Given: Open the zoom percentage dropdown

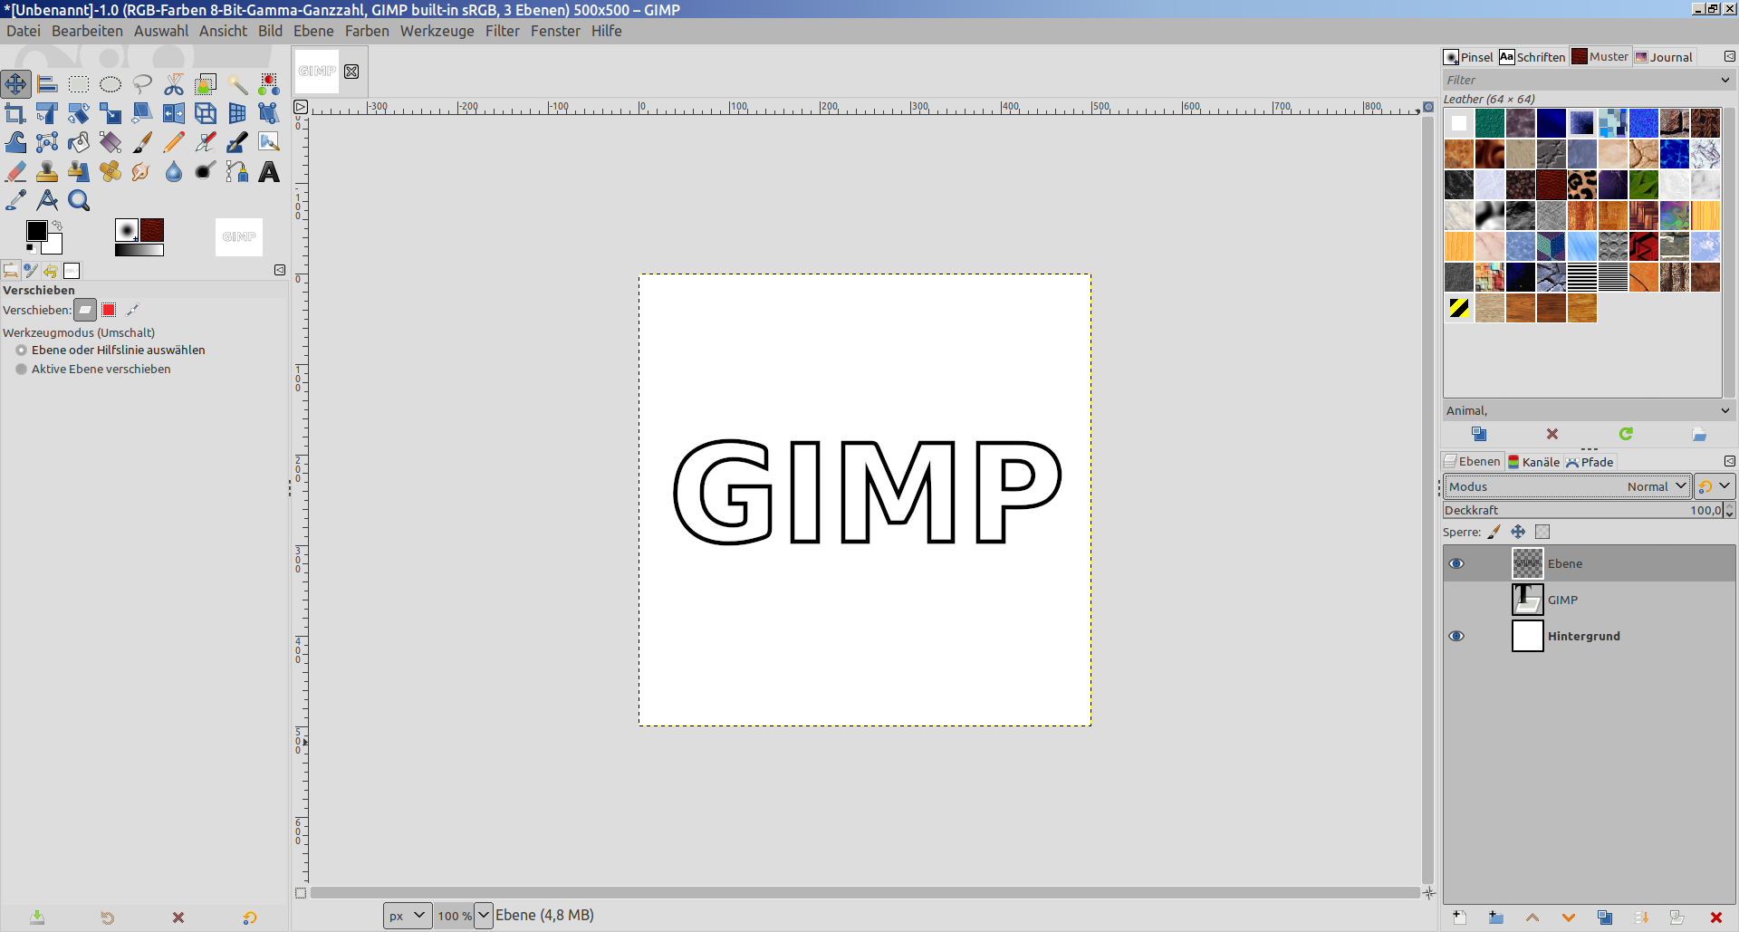Looking at the screenshot, I should pyautogui.click(x=483, y=916).
